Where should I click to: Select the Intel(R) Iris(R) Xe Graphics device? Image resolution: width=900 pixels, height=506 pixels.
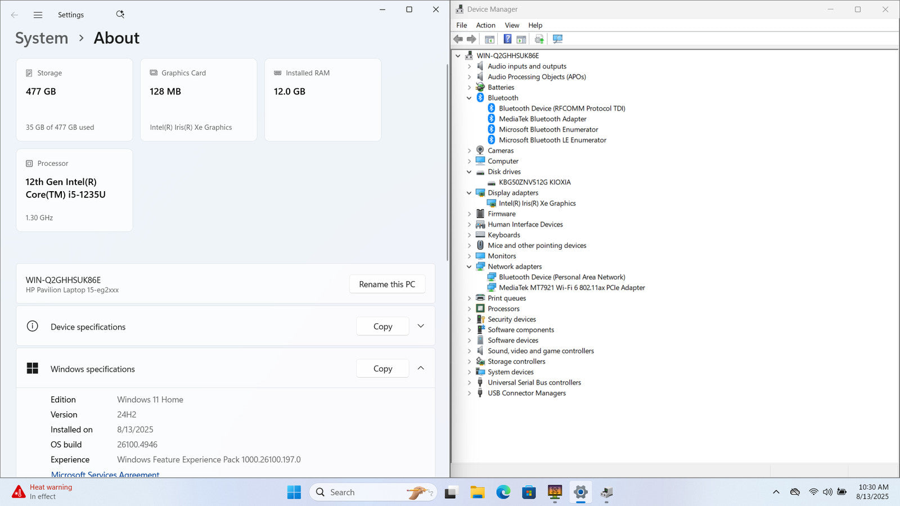tap(537, 204)
